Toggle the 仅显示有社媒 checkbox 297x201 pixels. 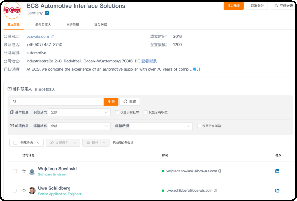click(x=117, y=112)
